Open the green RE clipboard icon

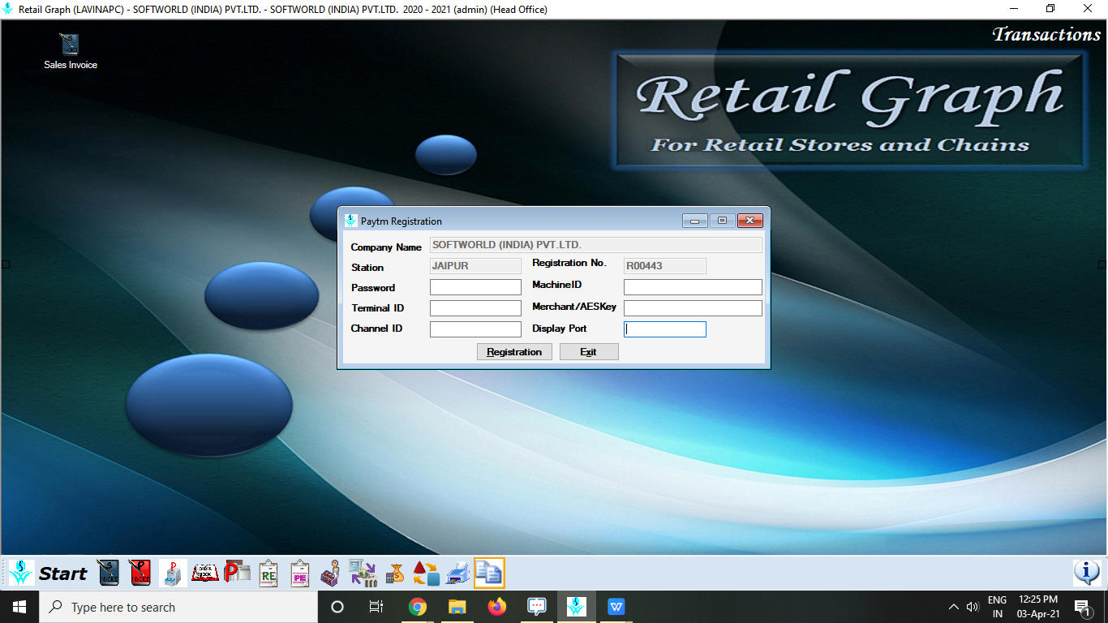268,573
